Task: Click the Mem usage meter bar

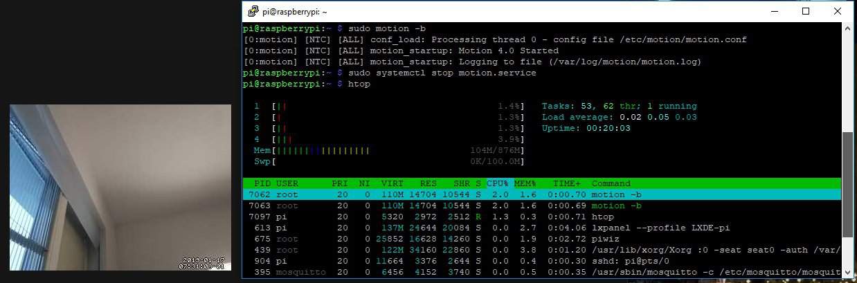Action: (389, 150)
